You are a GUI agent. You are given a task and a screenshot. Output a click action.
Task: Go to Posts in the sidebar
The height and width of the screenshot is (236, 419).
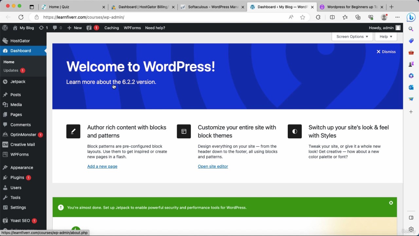point(23,95)
